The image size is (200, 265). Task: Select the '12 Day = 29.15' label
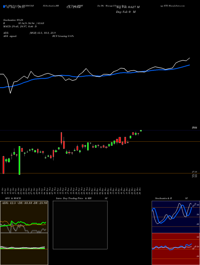coord(15,7)
